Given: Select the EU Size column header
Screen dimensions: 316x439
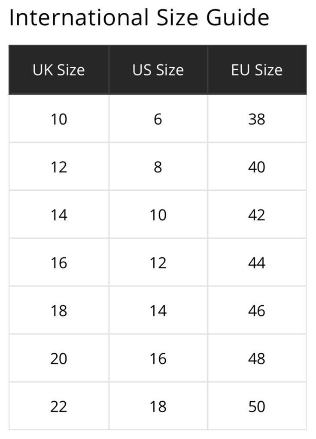Looking at the screenshot, I should pos(257,70).
